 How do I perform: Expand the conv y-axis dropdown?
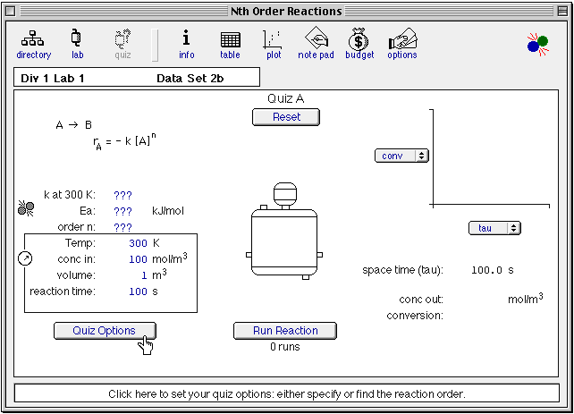click(x=401, y=156)
